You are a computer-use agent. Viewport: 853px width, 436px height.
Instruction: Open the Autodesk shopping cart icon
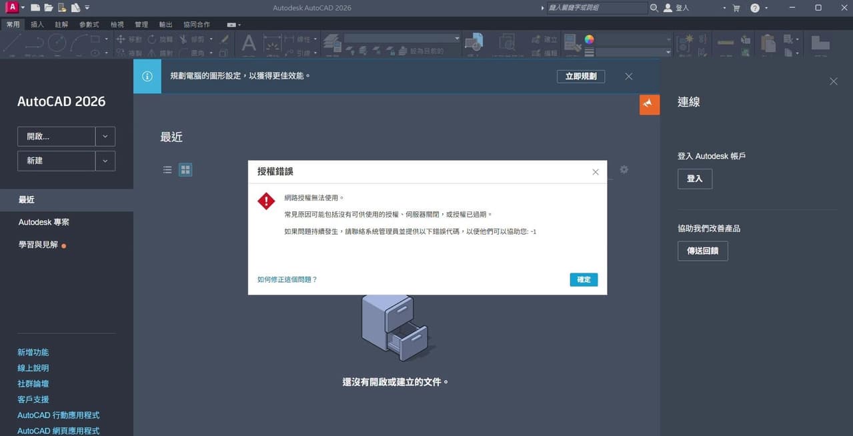[736, 8]
